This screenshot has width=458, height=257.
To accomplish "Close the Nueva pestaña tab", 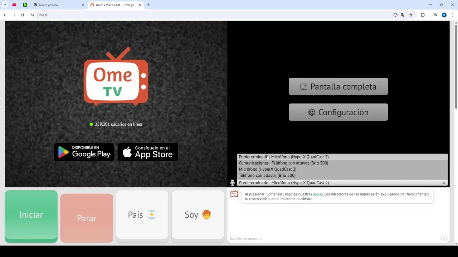I will coord(83,5).
